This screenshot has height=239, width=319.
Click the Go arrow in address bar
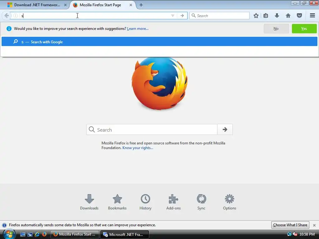pos(182,16)
